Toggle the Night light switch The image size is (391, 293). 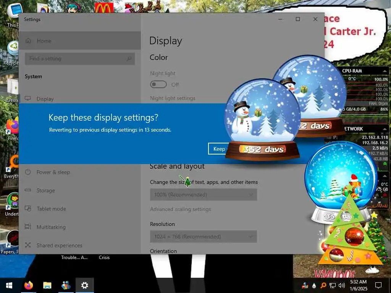click(158, 84)
